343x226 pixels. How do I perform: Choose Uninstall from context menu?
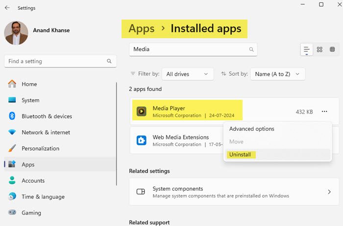tap(278, 155)
